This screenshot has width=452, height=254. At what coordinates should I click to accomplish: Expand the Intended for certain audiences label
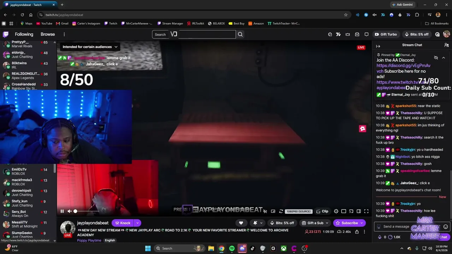(x=90, y=47)
